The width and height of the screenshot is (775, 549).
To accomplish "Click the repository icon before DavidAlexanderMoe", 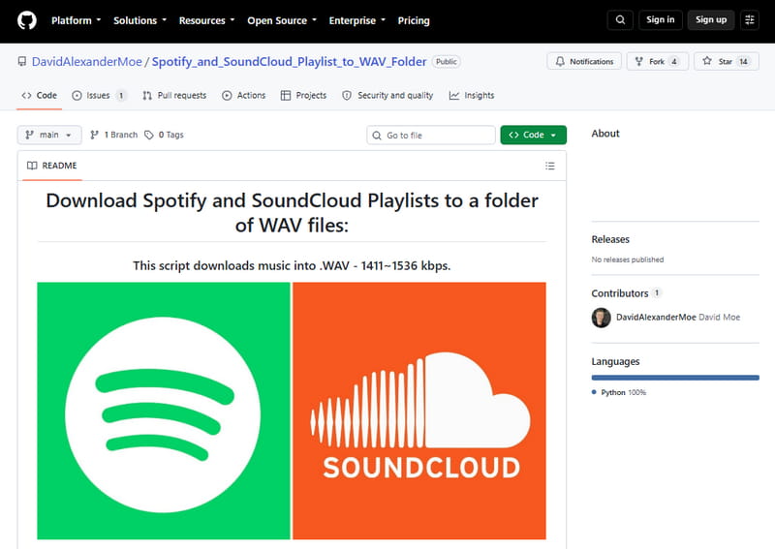I will (21, 61).
